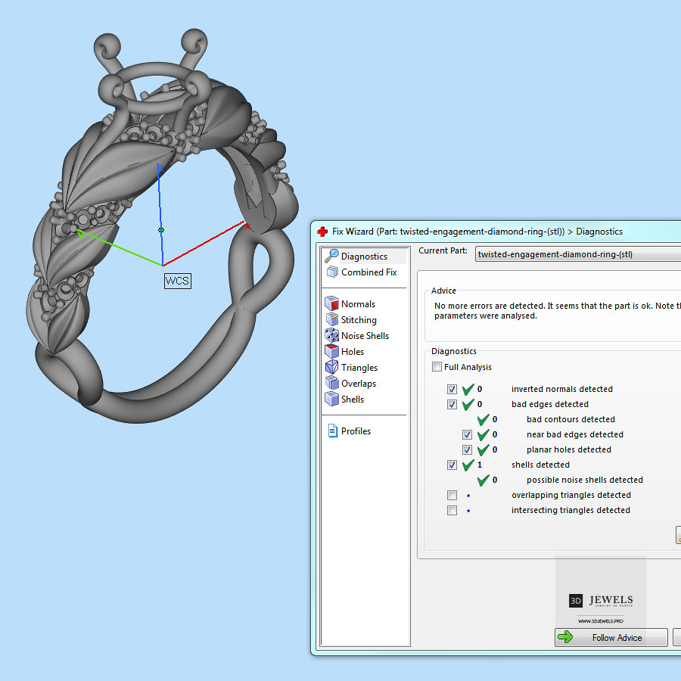Go to the Overlaps section
Screen dimensions: 681x681
click(x=359, y=384)
